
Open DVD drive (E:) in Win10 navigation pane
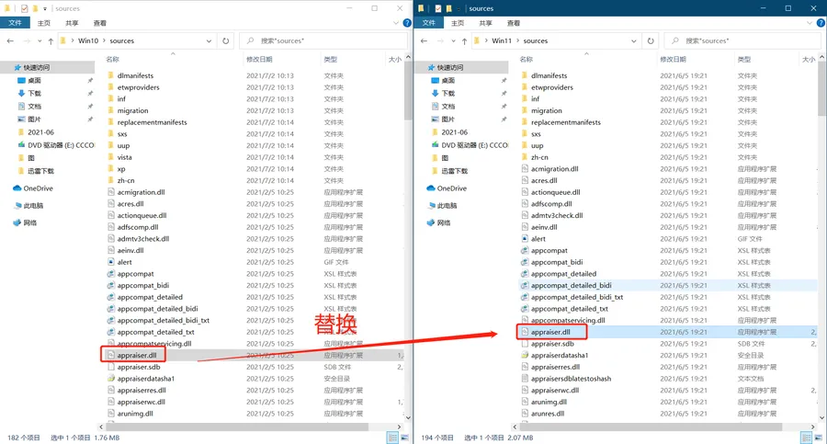61,145
